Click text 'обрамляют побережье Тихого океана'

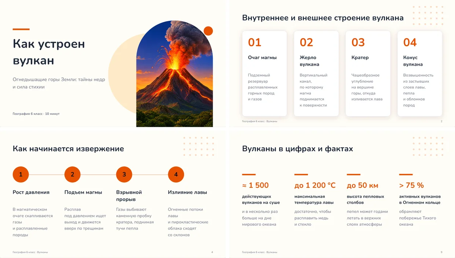418,218
